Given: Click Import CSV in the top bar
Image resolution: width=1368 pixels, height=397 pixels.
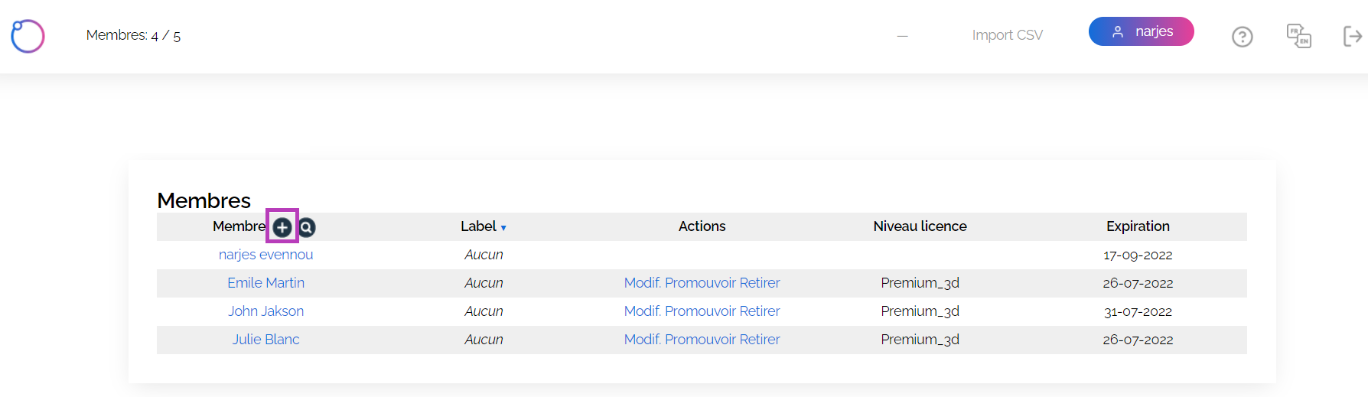Looking at the screenshot, I should (x=1007, y=35).
